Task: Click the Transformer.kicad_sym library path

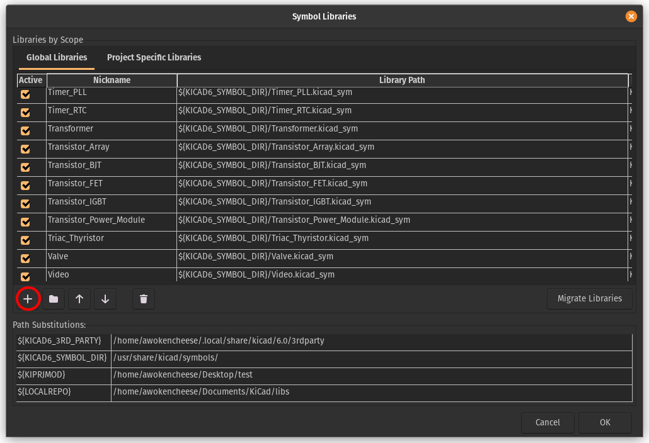Action: coord(402,131)
